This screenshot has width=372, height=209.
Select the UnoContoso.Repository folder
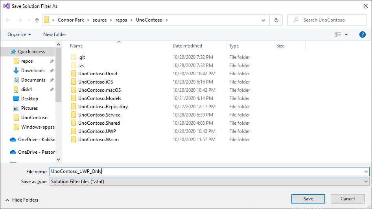coord(103,107)
